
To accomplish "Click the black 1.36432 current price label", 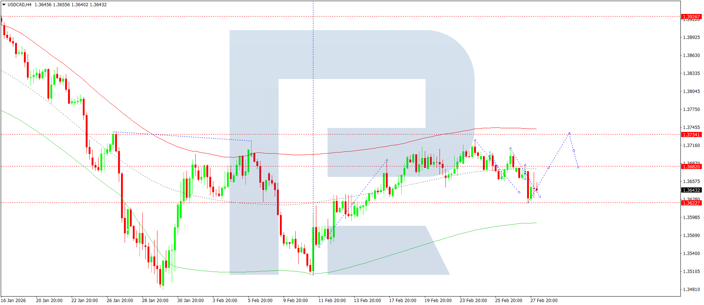I will click(x=691, y=190).
